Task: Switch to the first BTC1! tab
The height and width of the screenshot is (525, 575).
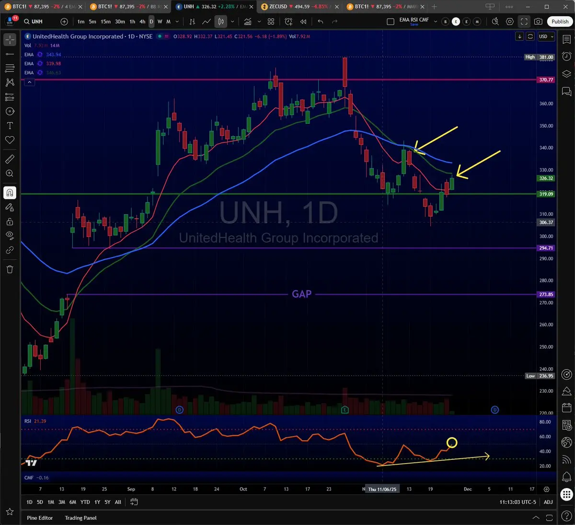Action: 44,7
